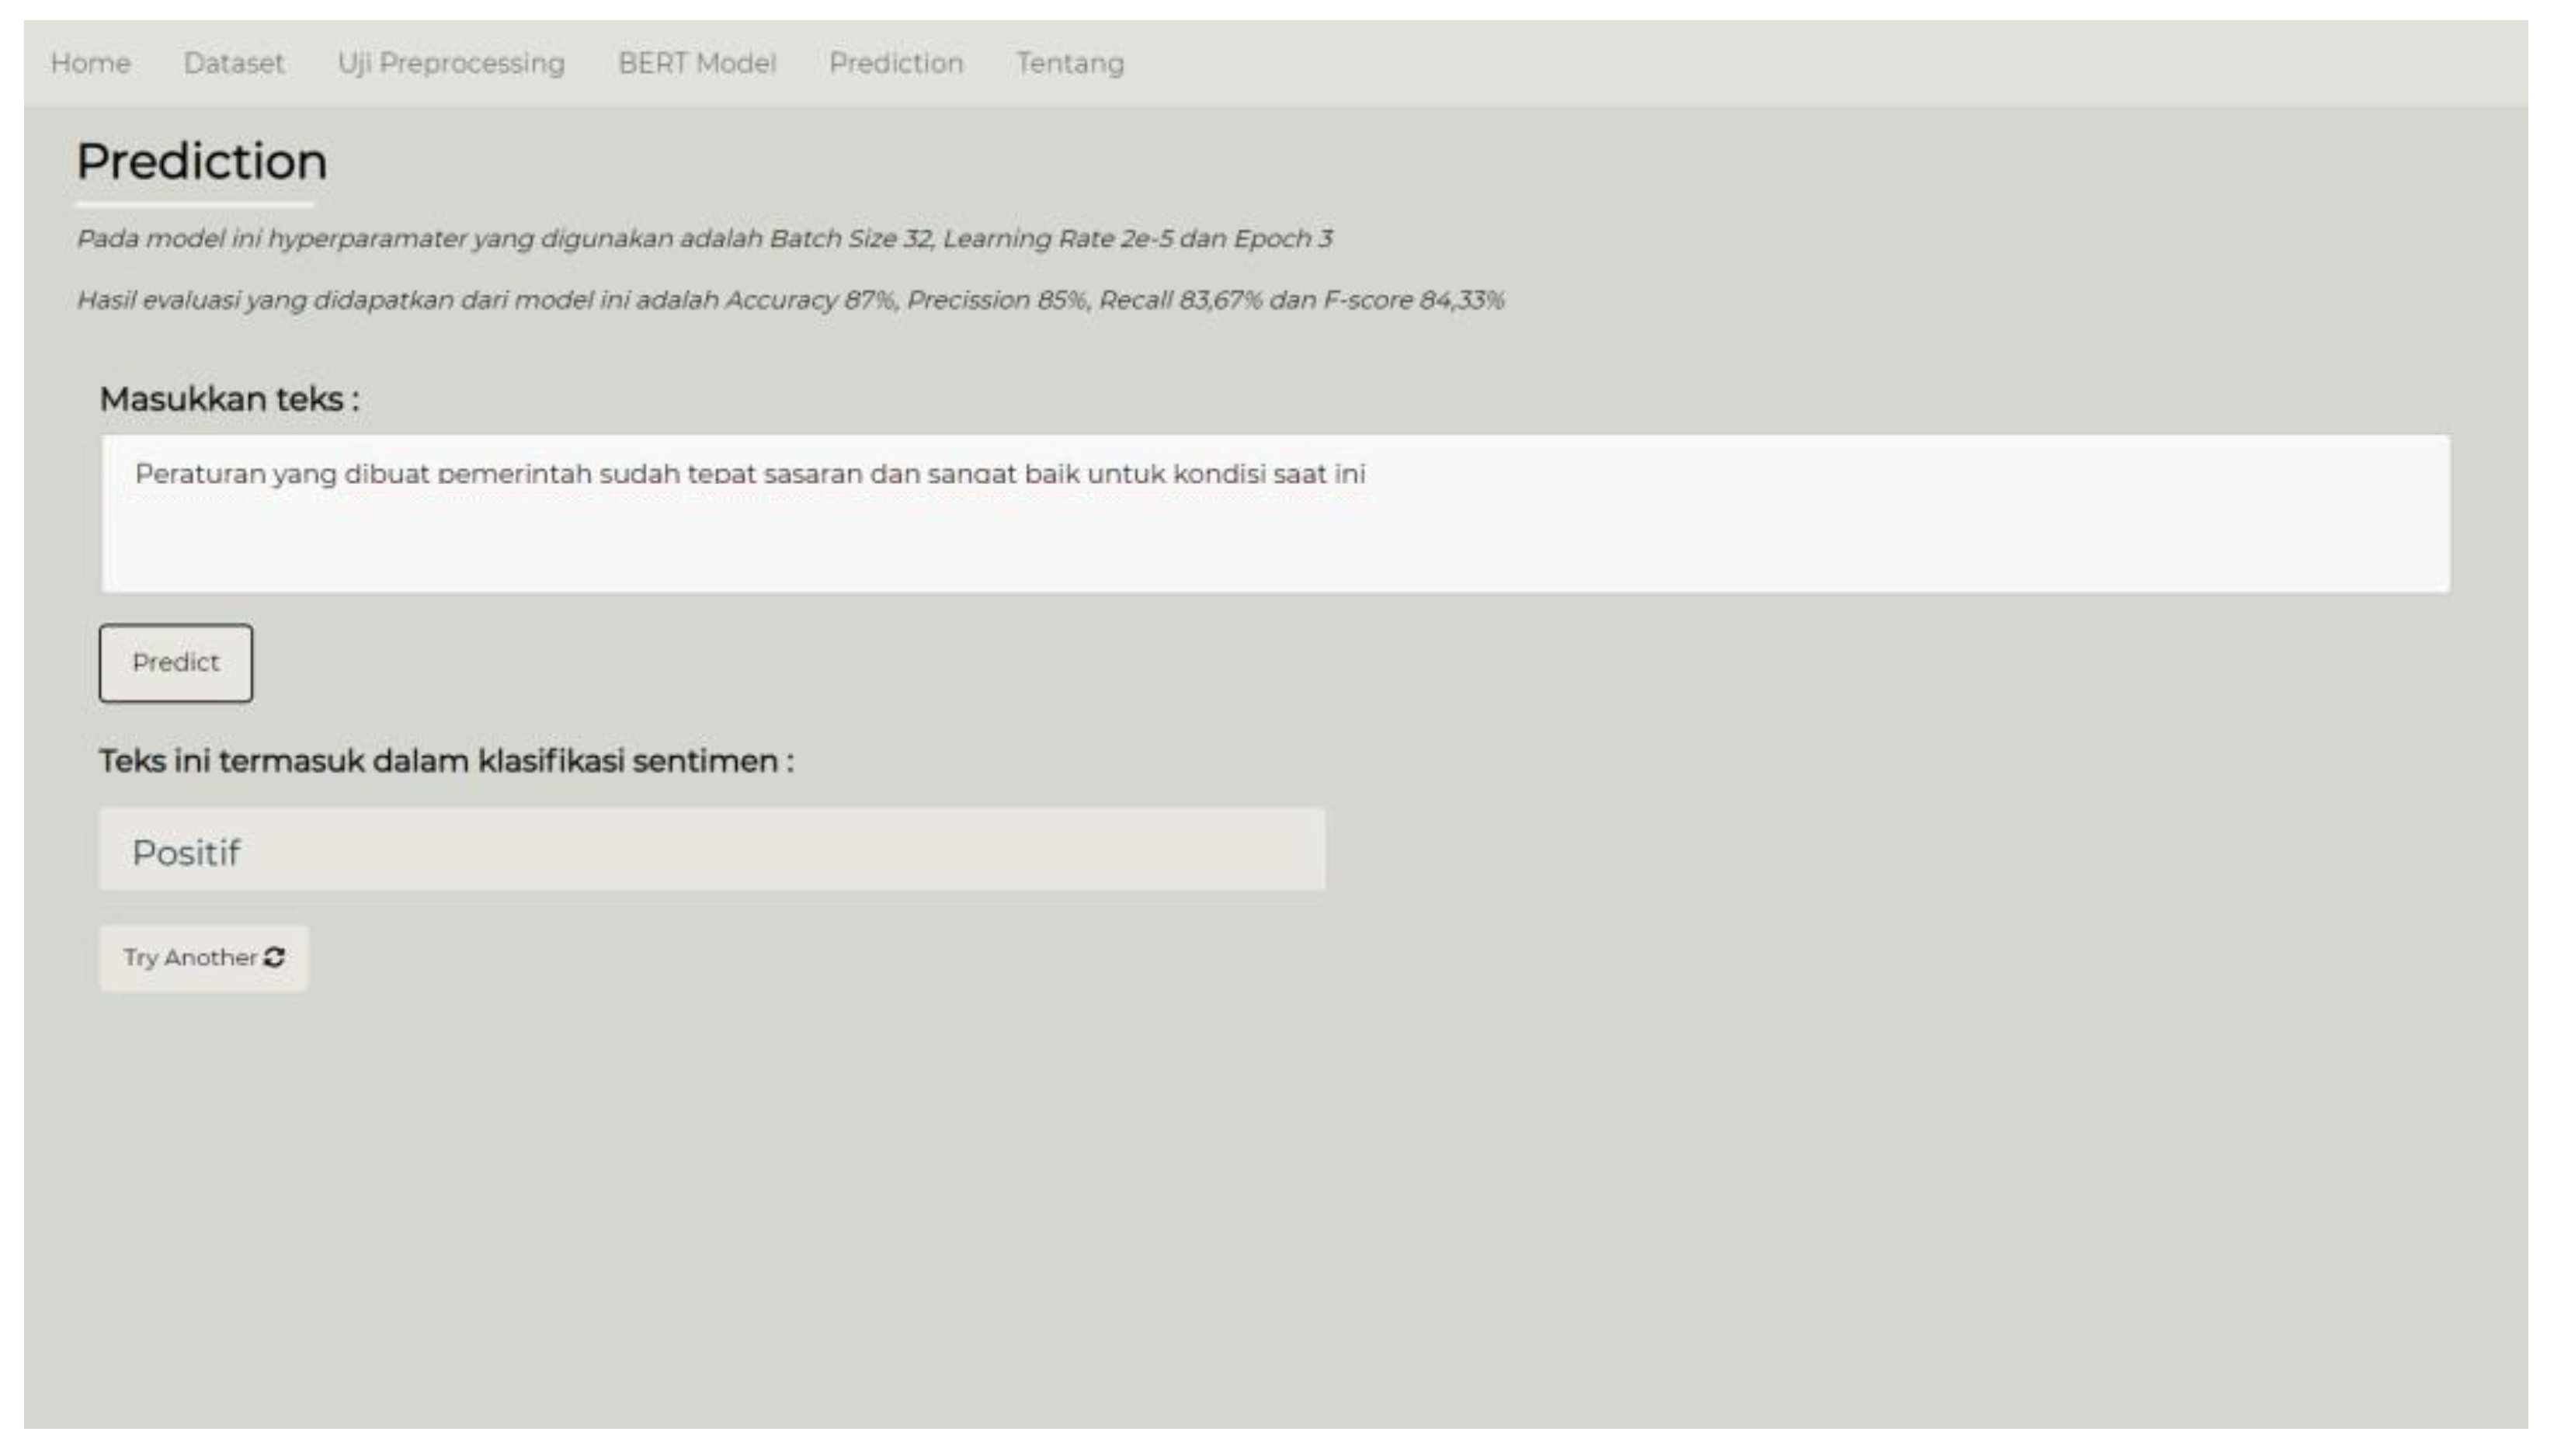The width and height of the screenshot is (2554, 1456).
Task: Open the Home page link
Action: coord(90,63)
